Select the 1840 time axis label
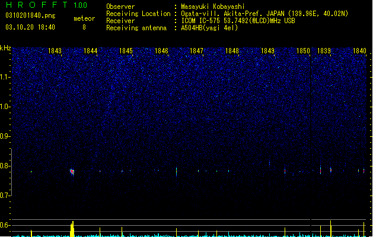This screenshot has height=237, width=373. click(x=359, y=51)
